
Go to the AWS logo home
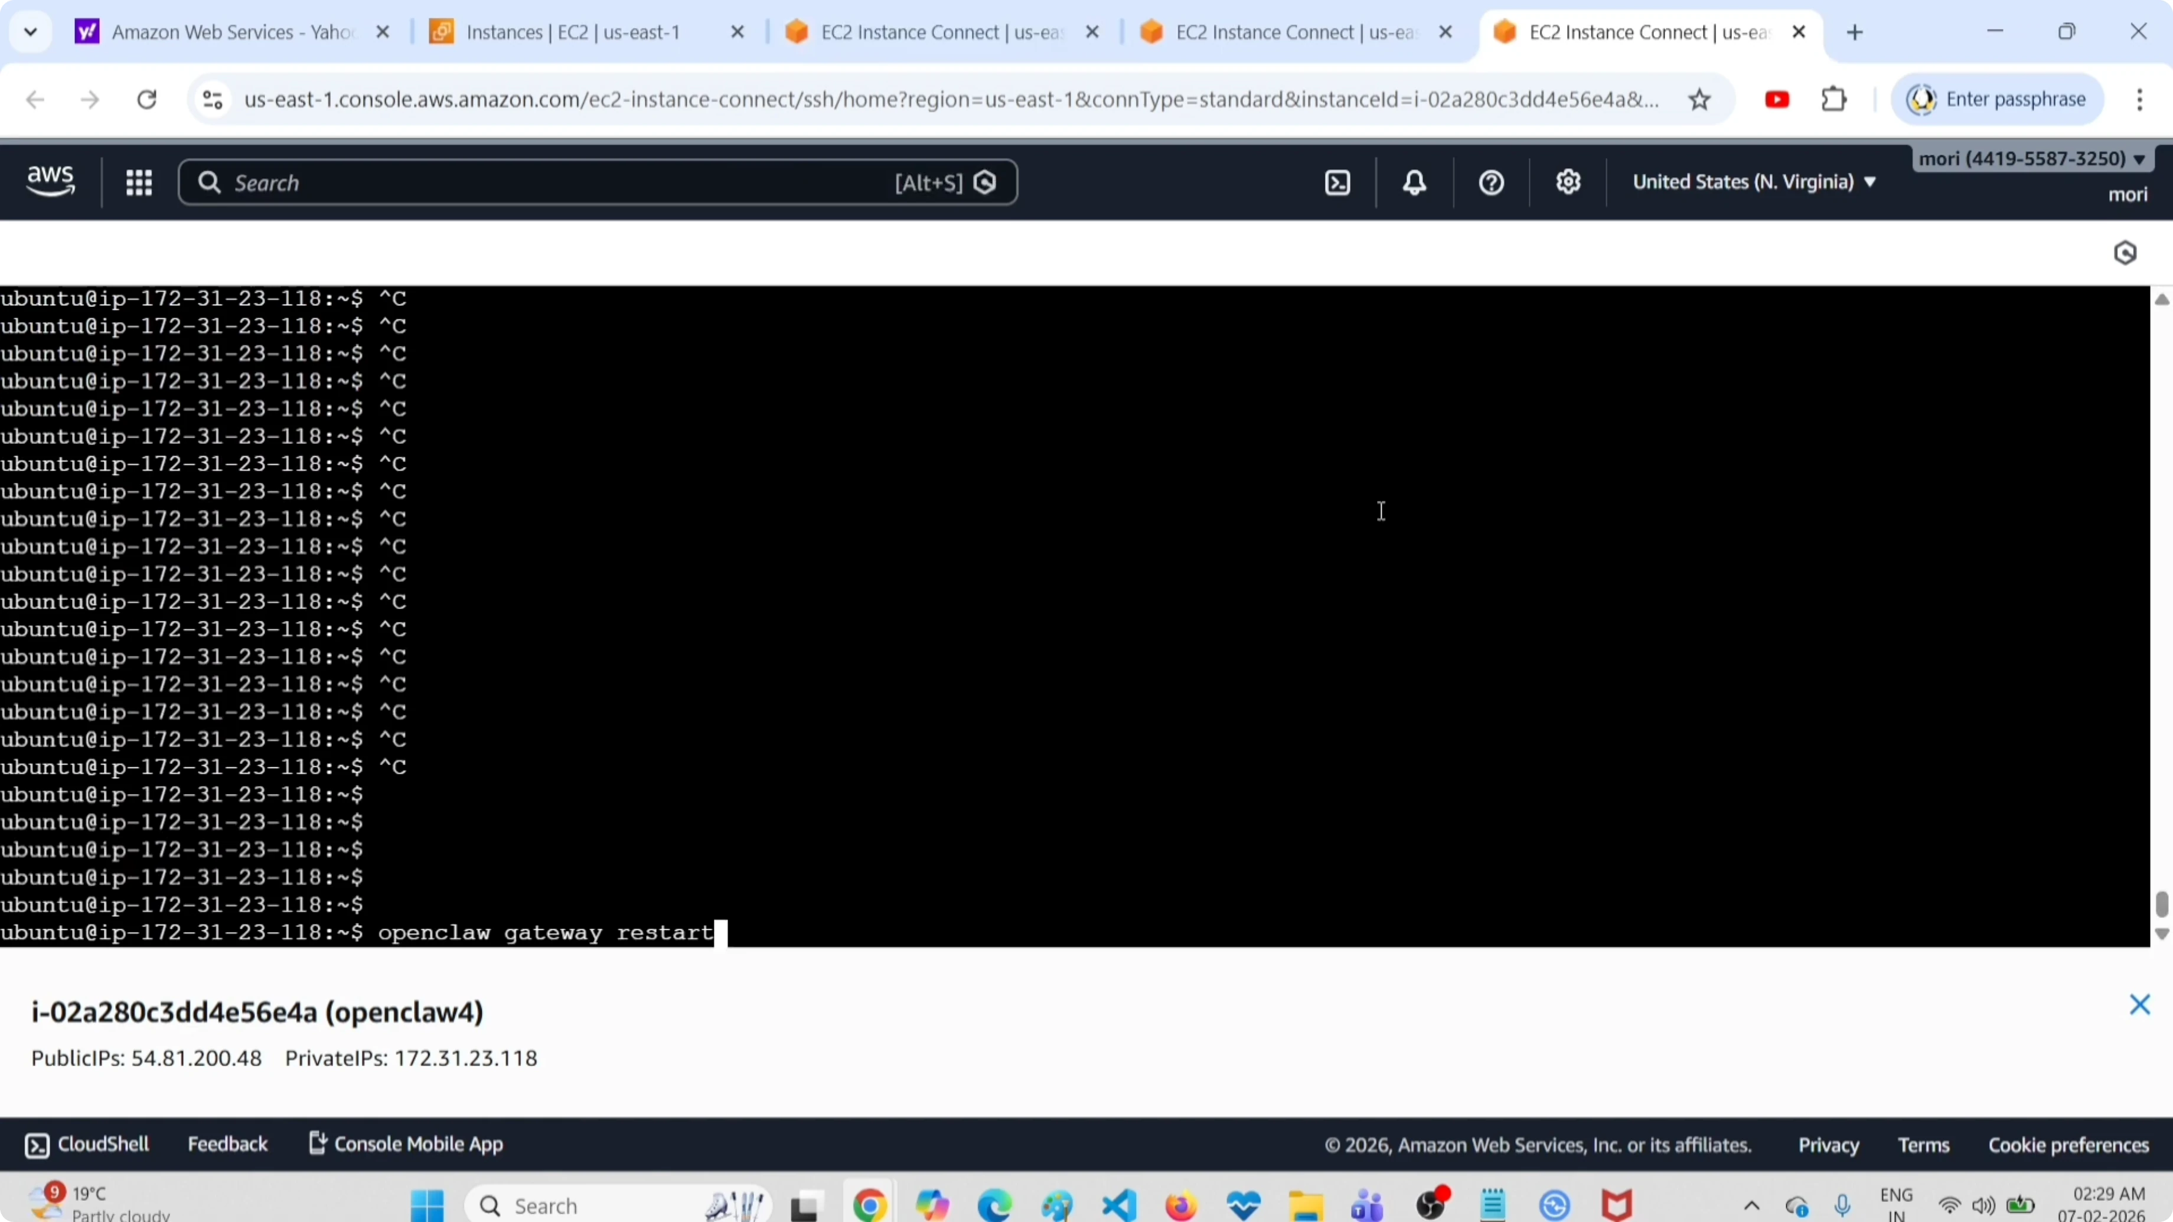click(51, 181)
